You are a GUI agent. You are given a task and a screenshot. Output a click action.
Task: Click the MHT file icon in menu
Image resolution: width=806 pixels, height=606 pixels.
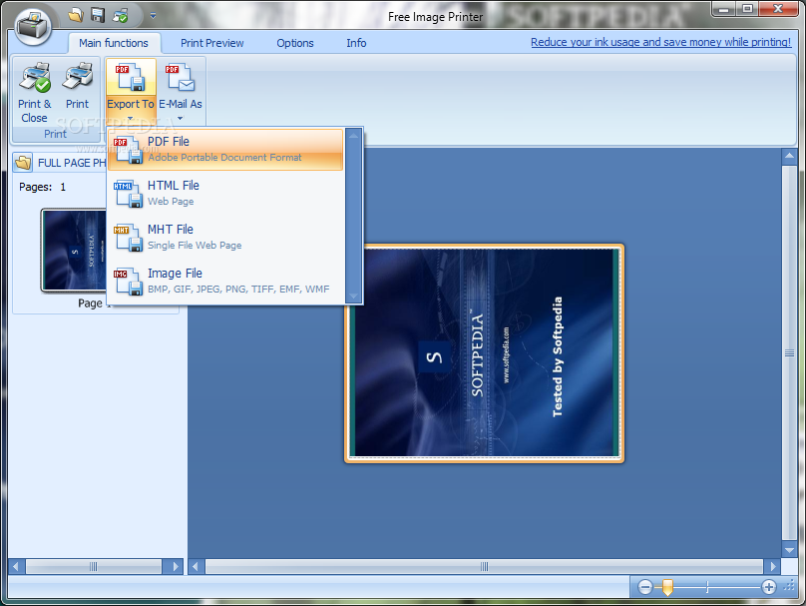[128, 238]
